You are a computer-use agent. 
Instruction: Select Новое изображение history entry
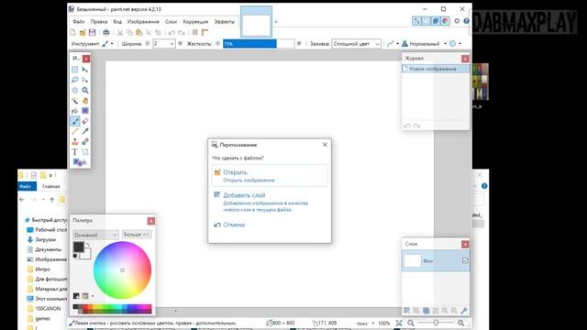coord(436,69)
